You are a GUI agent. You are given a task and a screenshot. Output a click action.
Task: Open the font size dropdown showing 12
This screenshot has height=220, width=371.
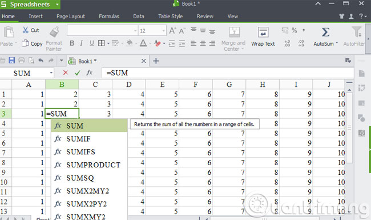tap(163, 31)
